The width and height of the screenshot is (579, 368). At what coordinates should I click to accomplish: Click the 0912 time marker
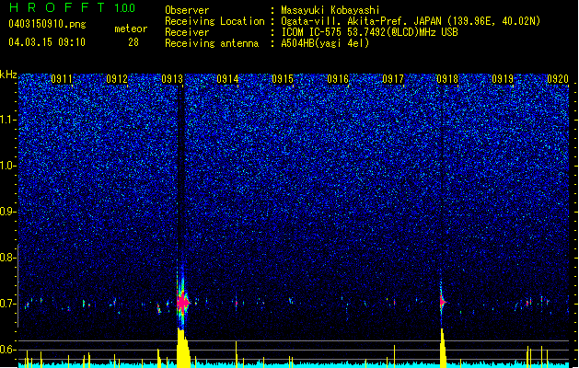tap(117, 79)
